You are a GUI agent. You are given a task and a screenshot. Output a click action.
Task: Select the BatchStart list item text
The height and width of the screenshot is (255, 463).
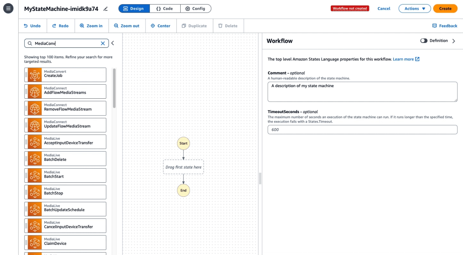point(54,176)
